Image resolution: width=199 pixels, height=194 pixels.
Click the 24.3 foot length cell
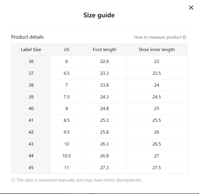104,97
